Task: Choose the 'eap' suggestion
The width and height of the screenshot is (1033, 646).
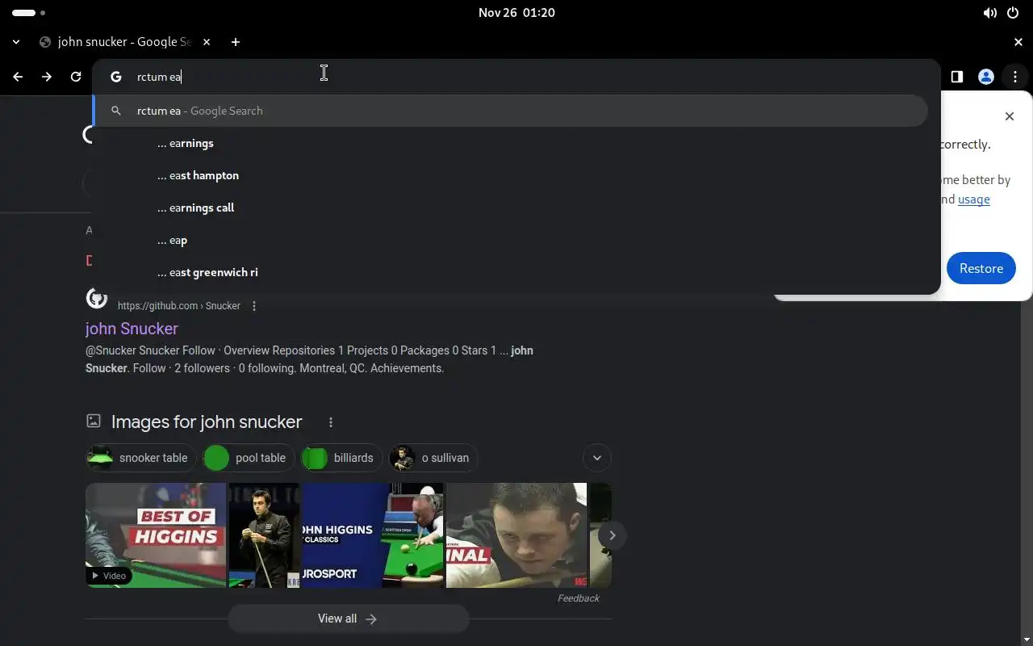Action: coord(510,240)
